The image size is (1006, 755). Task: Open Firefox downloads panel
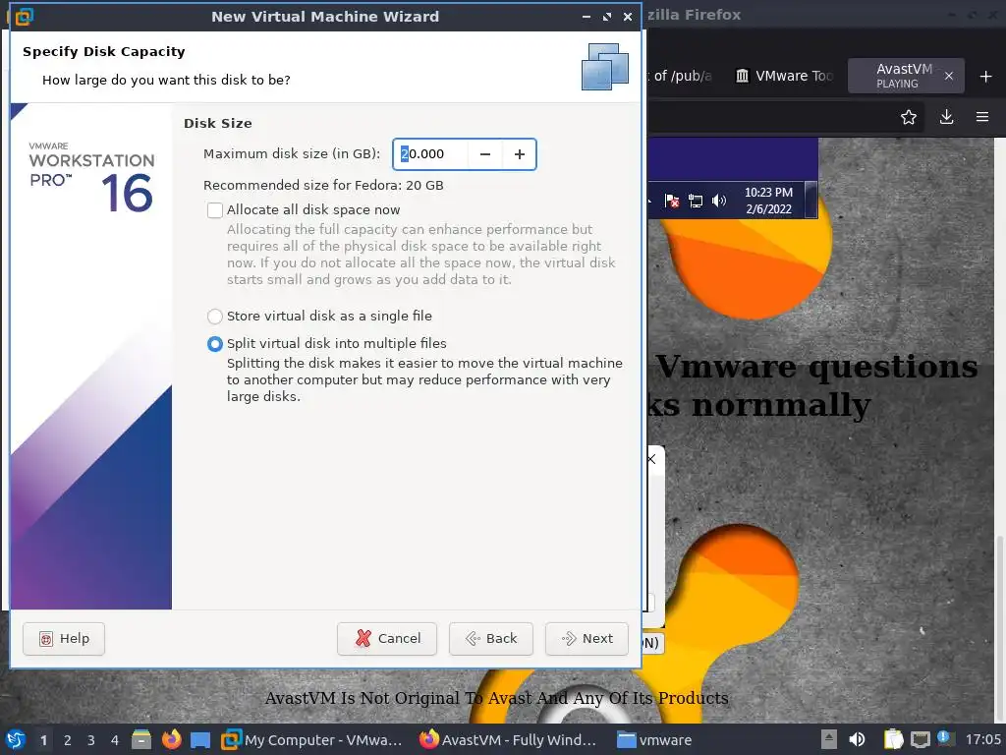click(x=946, y=117)
